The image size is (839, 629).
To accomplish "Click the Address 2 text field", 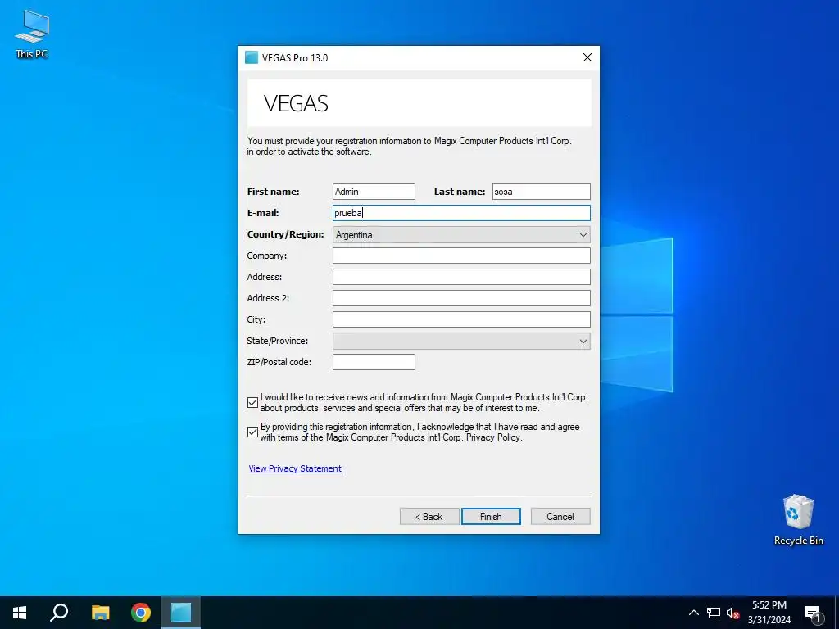I will 461,298.
